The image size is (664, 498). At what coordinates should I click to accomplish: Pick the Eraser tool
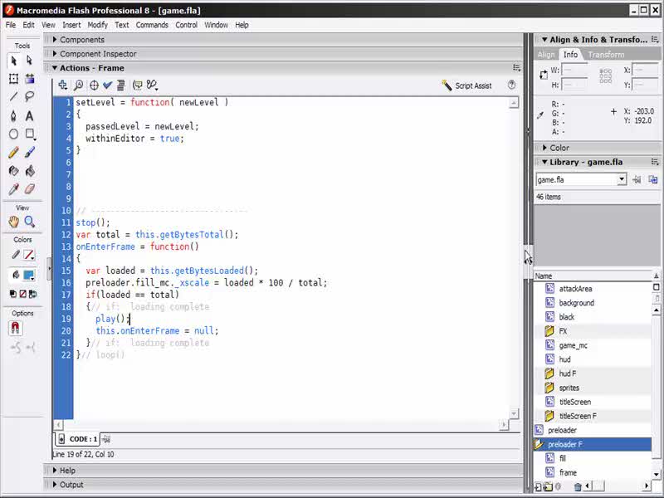point(30,189)
